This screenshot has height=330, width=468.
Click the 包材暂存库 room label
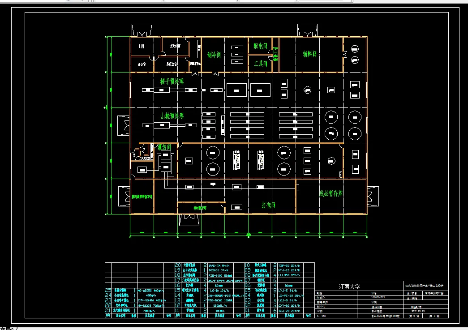coord(200,208)
